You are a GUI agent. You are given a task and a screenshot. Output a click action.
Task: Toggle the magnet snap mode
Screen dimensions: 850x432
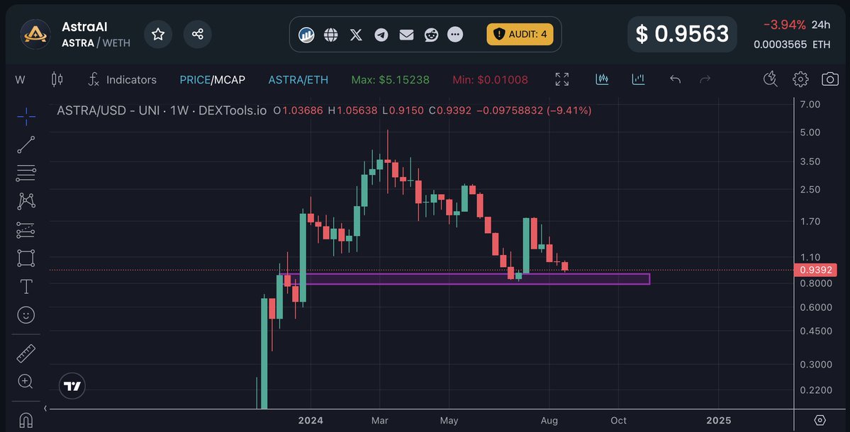coord(26,419)
